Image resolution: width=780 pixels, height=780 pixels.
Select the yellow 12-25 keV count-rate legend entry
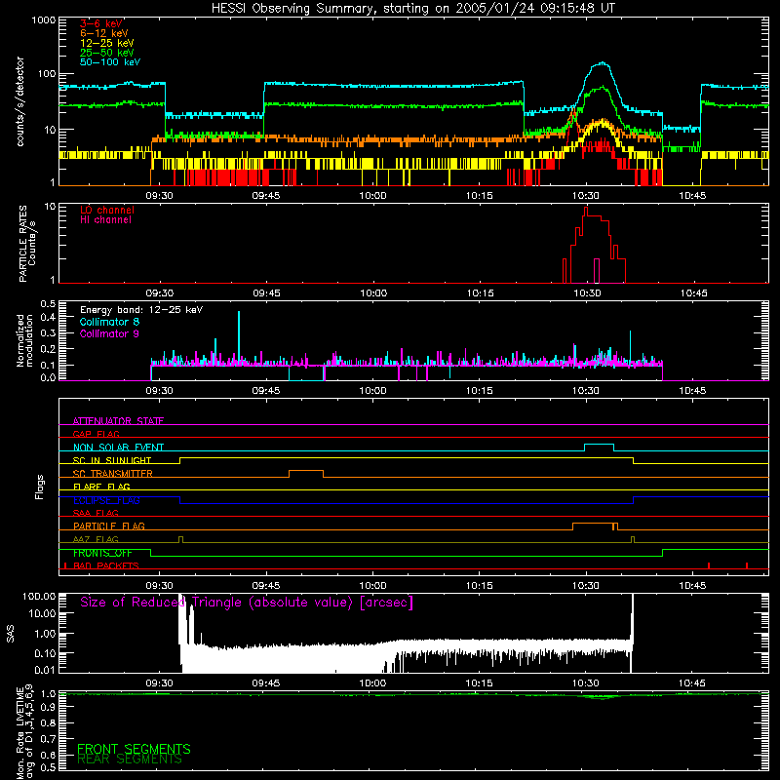click(107, 43)
